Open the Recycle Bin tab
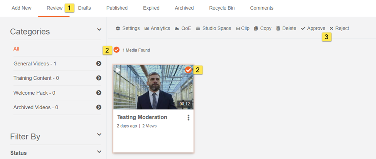This screenshot has height=159, width=376. click(221, 8)
